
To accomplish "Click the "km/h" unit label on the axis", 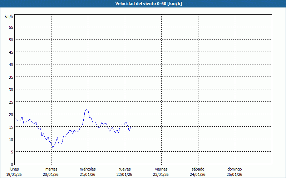I will point(9,17).
